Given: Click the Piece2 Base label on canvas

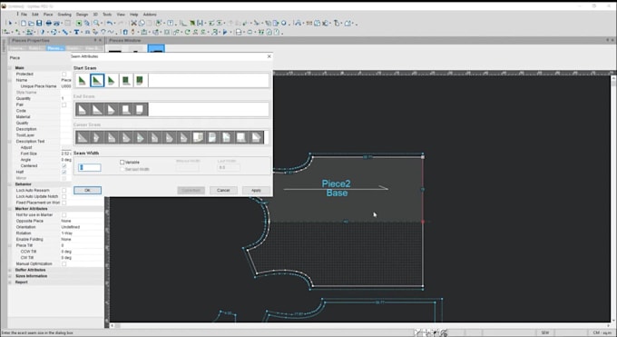Looking at the screenshot, I should click(x=337, y=188).
